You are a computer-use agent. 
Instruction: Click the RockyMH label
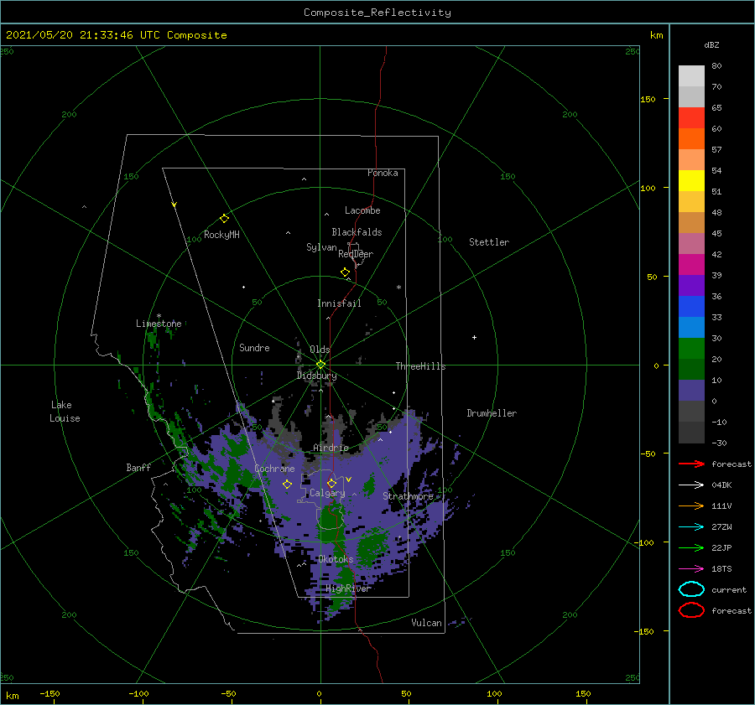[x=221, y=235]
